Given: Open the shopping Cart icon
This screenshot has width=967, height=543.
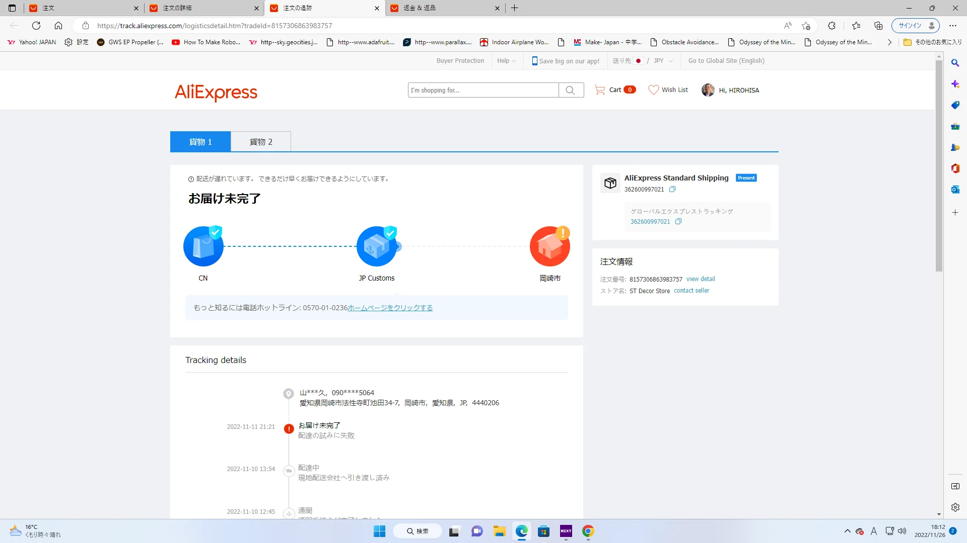Looking at the screenshot, I should coord(600,90).
